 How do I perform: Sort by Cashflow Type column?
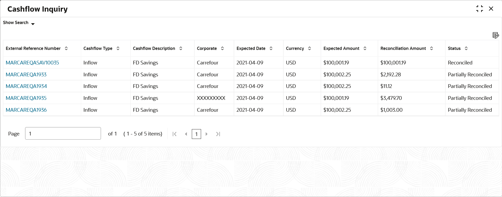118,48
